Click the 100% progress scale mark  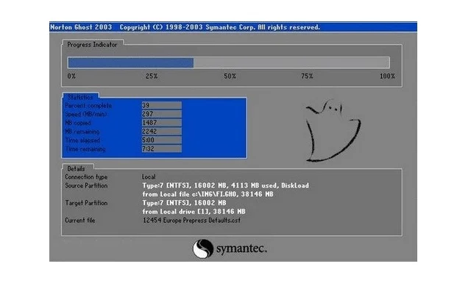tap(387, 76)
